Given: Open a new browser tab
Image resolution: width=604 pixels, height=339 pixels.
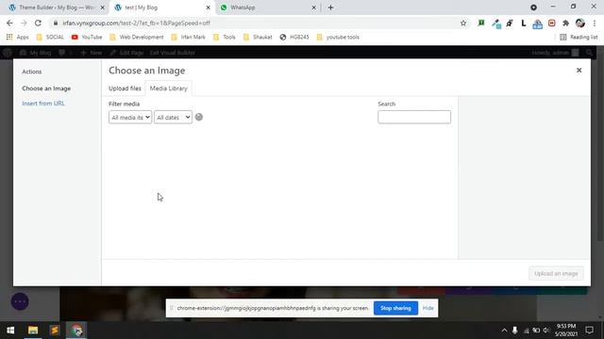Looking at the screenshot, I should coord(330,8).
